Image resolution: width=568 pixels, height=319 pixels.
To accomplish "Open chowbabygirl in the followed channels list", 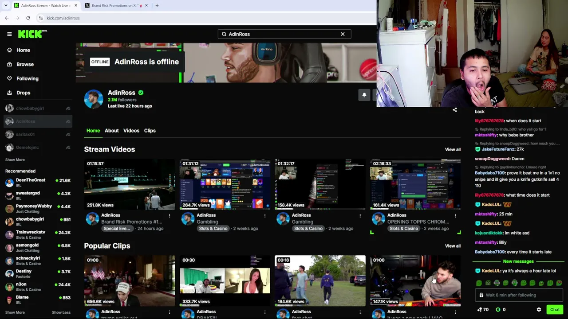I will coord(38,108).
